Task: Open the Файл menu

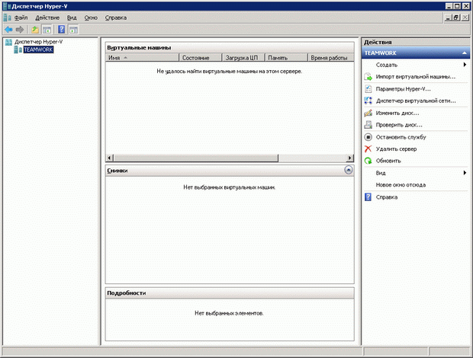Action: pos(21,17)
